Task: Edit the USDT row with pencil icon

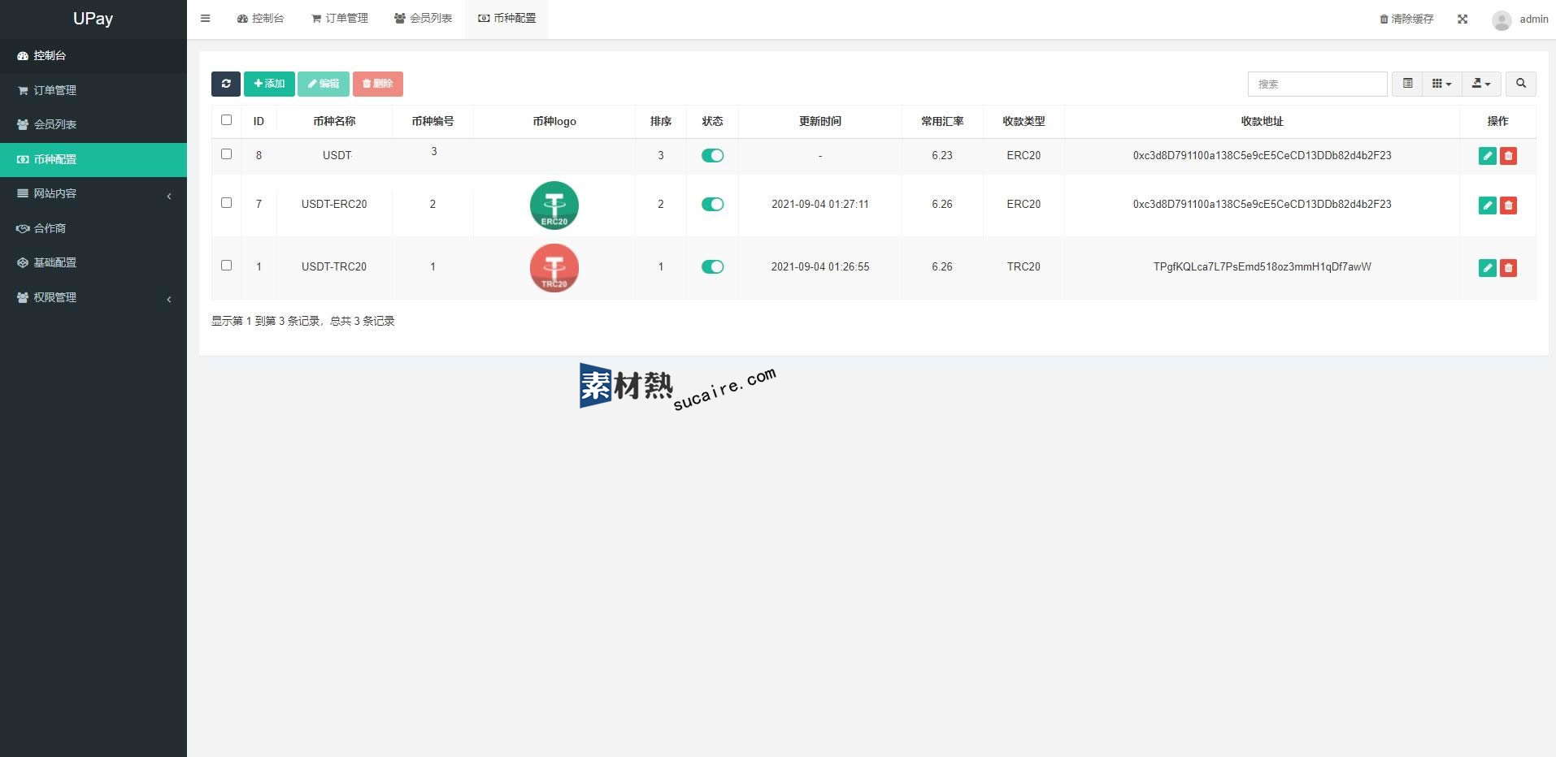Action: coord(1487,156)
